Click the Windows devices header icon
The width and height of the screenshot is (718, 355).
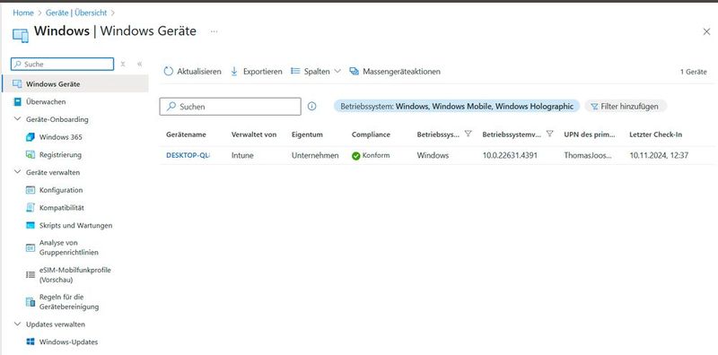(21, 35)
